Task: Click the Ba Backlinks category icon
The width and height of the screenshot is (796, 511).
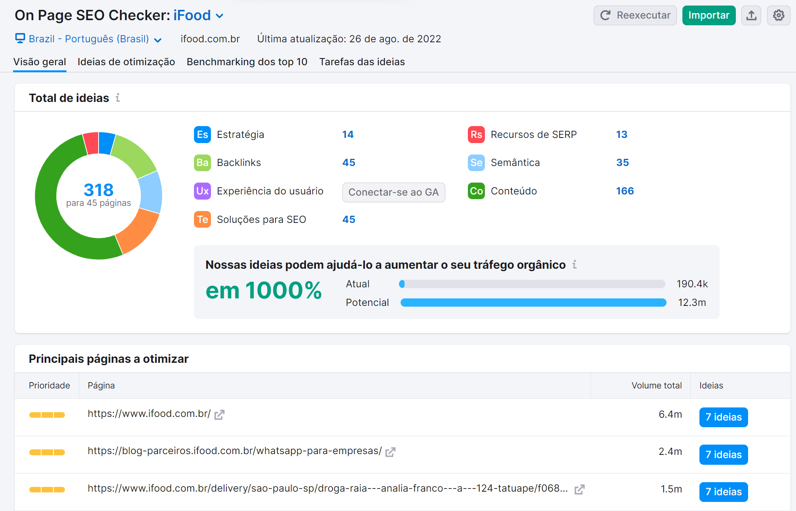Action: (x=202, y=162)
